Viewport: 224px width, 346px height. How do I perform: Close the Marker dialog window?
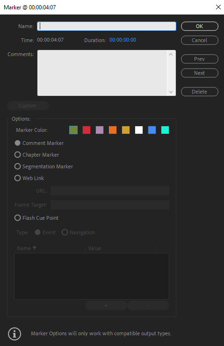pos(218,7)
